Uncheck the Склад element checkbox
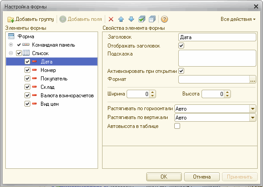This screenshot has width=263, height=187. tap(27, 87)
